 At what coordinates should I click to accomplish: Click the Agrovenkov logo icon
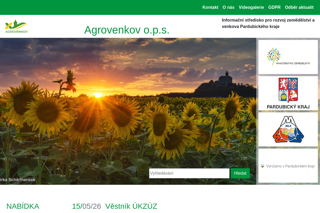point(16,26)
